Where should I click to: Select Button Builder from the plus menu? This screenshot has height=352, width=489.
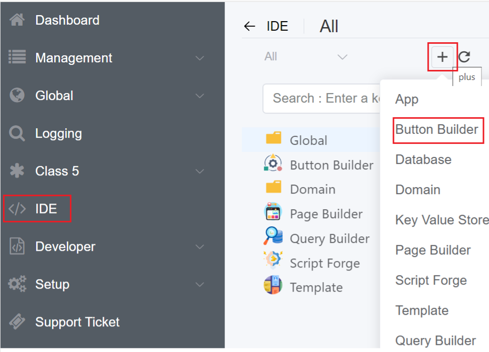pos(436,130)
